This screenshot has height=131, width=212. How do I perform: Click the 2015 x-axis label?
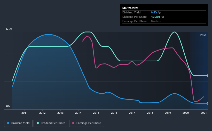click(96, 113)
